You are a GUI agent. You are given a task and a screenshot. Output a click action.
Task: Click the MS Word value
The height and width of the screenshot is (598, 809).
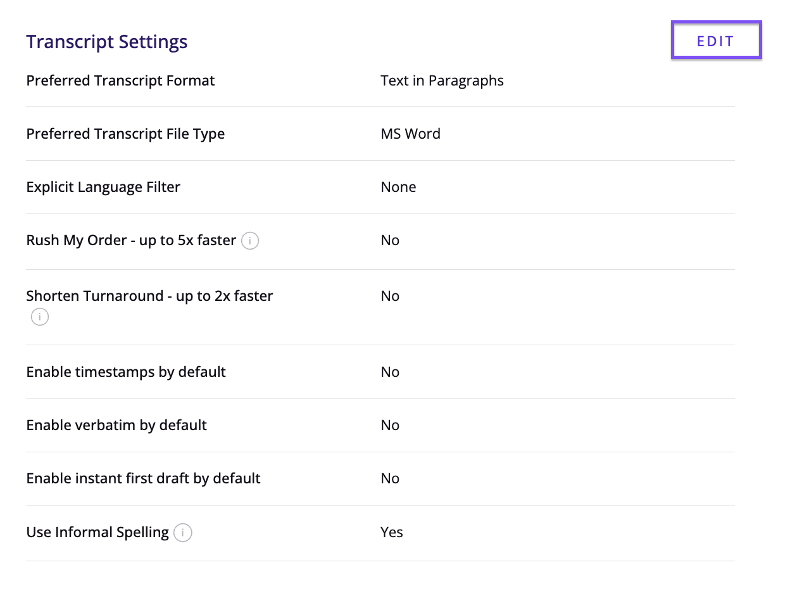(410, 134)
